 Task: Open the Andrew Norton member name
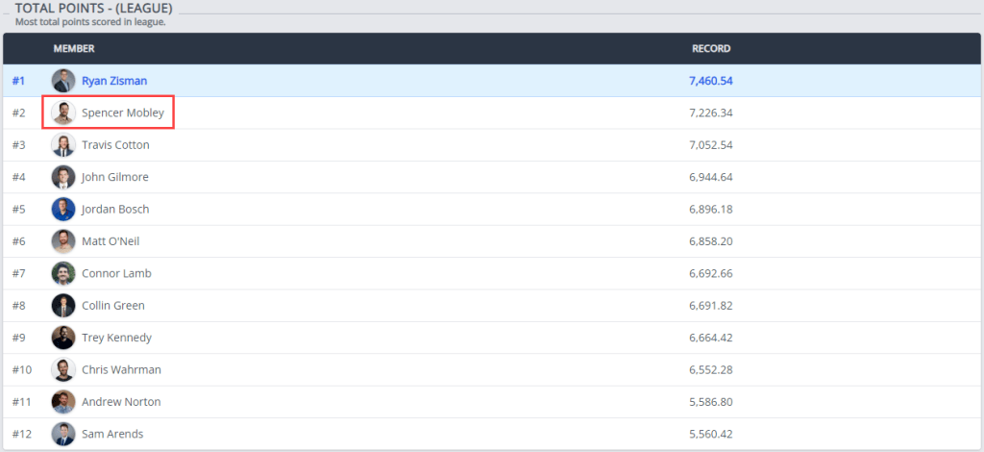[121, 402]
